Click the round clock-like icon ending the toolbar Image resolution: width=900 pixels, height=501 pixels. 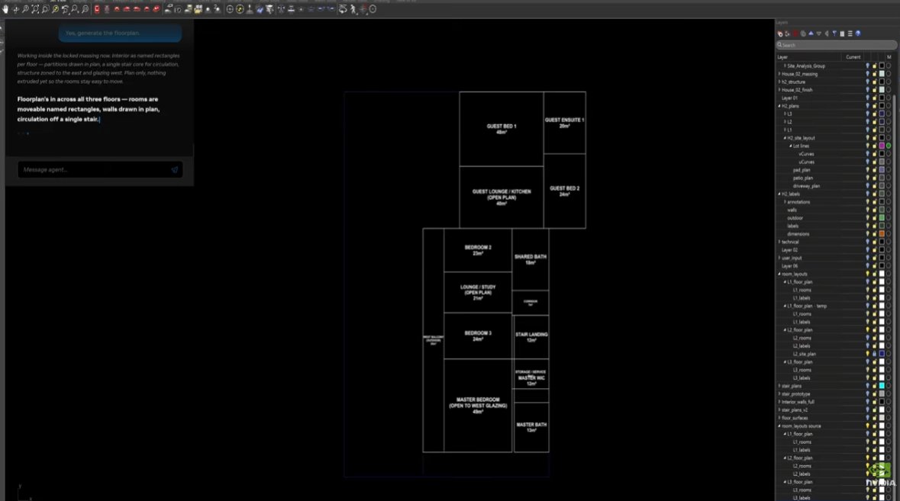373,9
